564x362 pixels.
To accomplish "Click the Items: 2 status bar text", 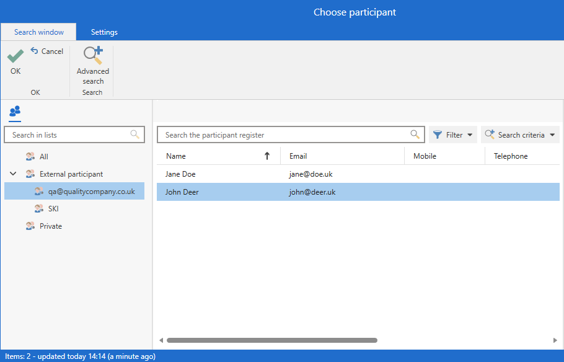I will coord(80,356).
